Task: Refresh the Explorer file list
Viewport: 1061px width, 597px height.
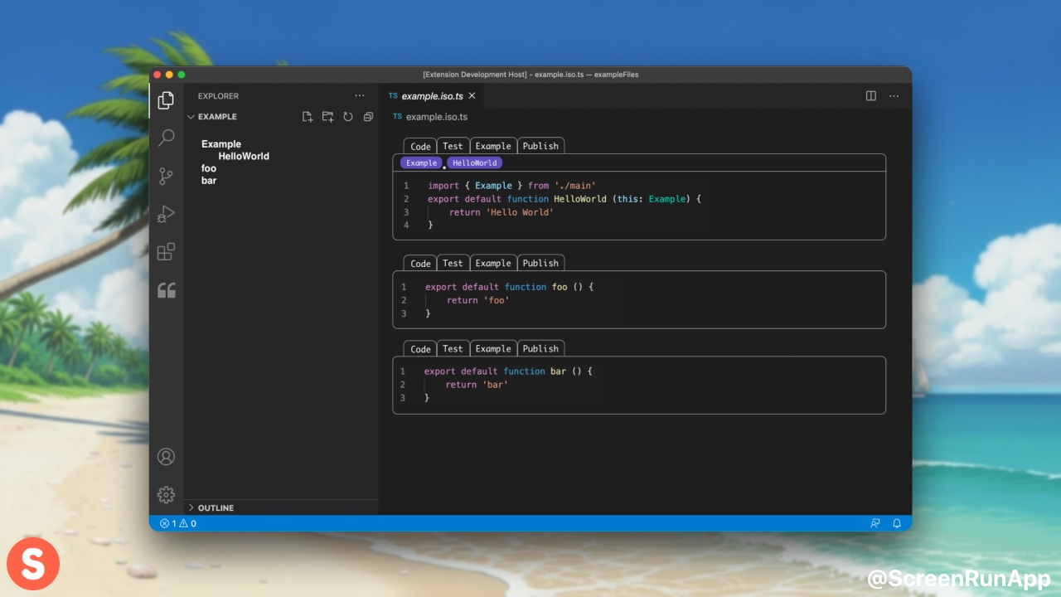Action: [348, 117]
